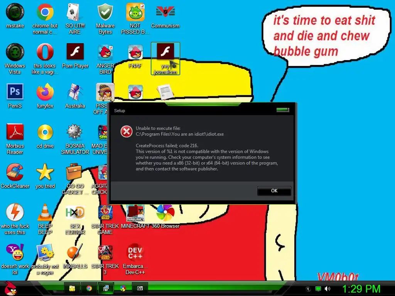Open the Malware Bytes shortcut
The height and width of the screenshot is (296, 395).
(105, 19)
